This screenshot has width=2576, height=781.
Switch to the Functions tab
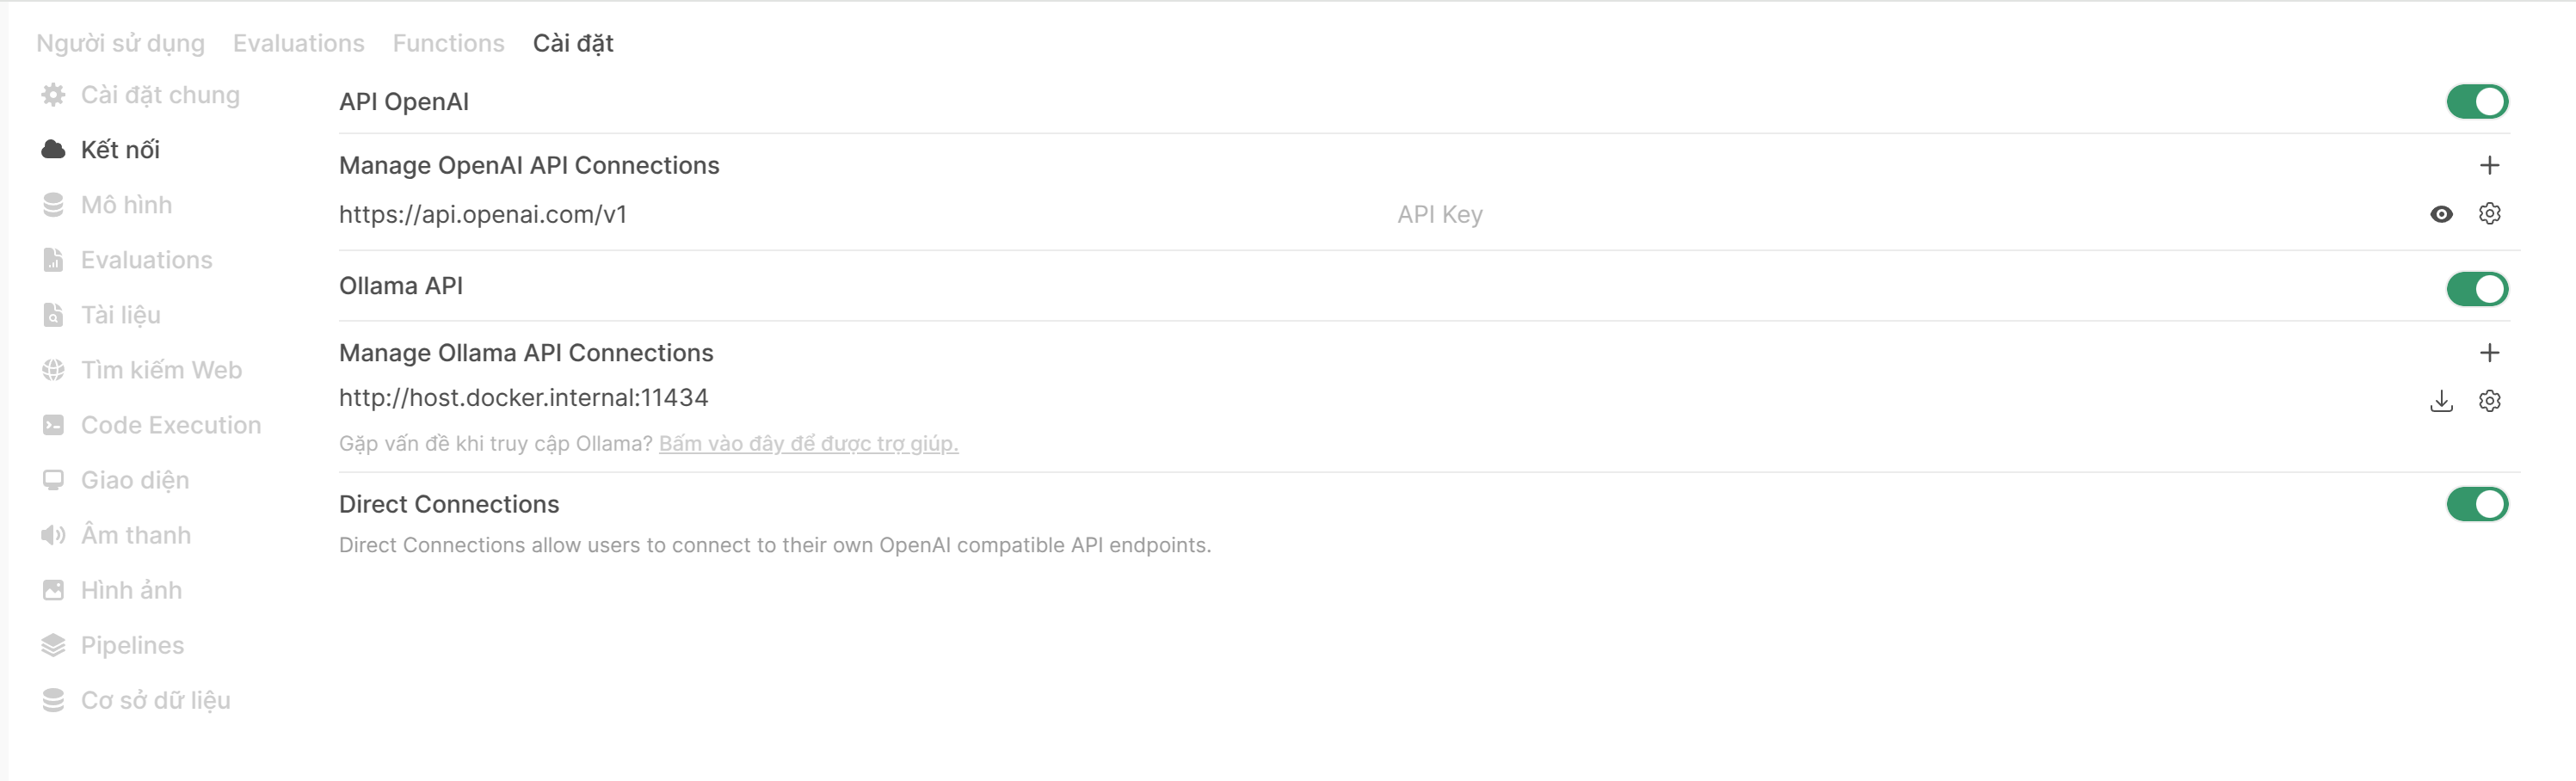tap(448, 43)
